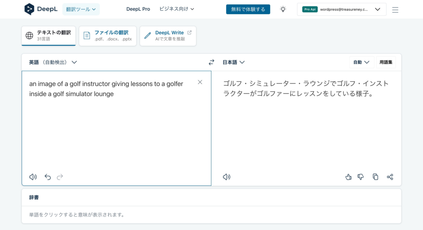
Task: Undo the last source text edit
Action: coord(48,177)
